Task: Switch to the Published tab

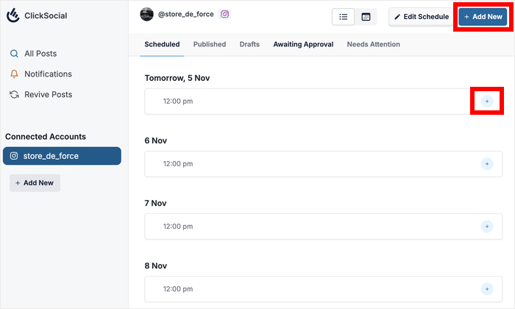Action: (x=210, y=44)
